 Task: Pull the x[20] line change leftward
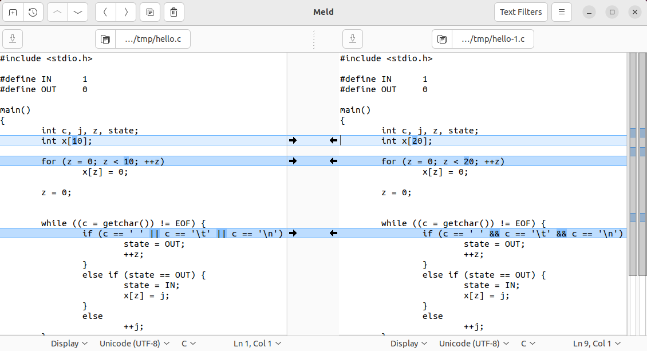coord(333,140)
